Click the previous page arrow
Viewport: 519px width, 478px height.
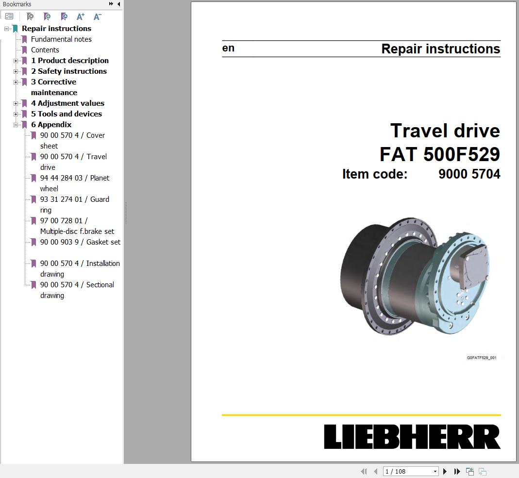coord(376,471)
